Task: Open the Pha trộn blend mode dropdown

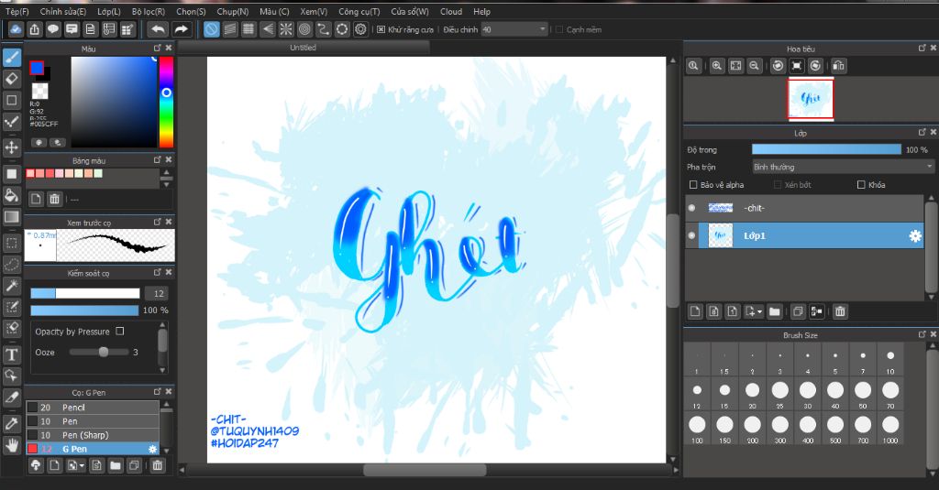Action: coord(844,167)
